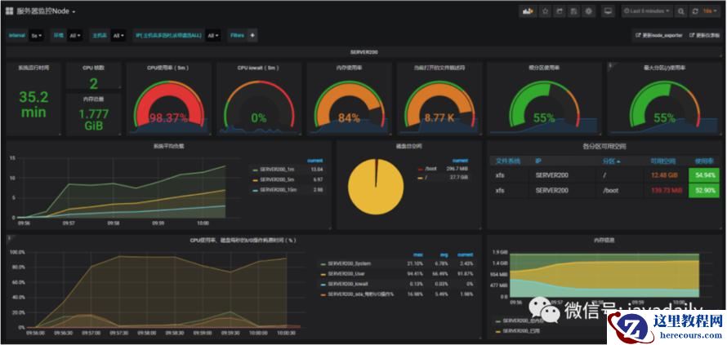Open dashboard settings gear icon
Screen dimensions: 727x345
589,11
